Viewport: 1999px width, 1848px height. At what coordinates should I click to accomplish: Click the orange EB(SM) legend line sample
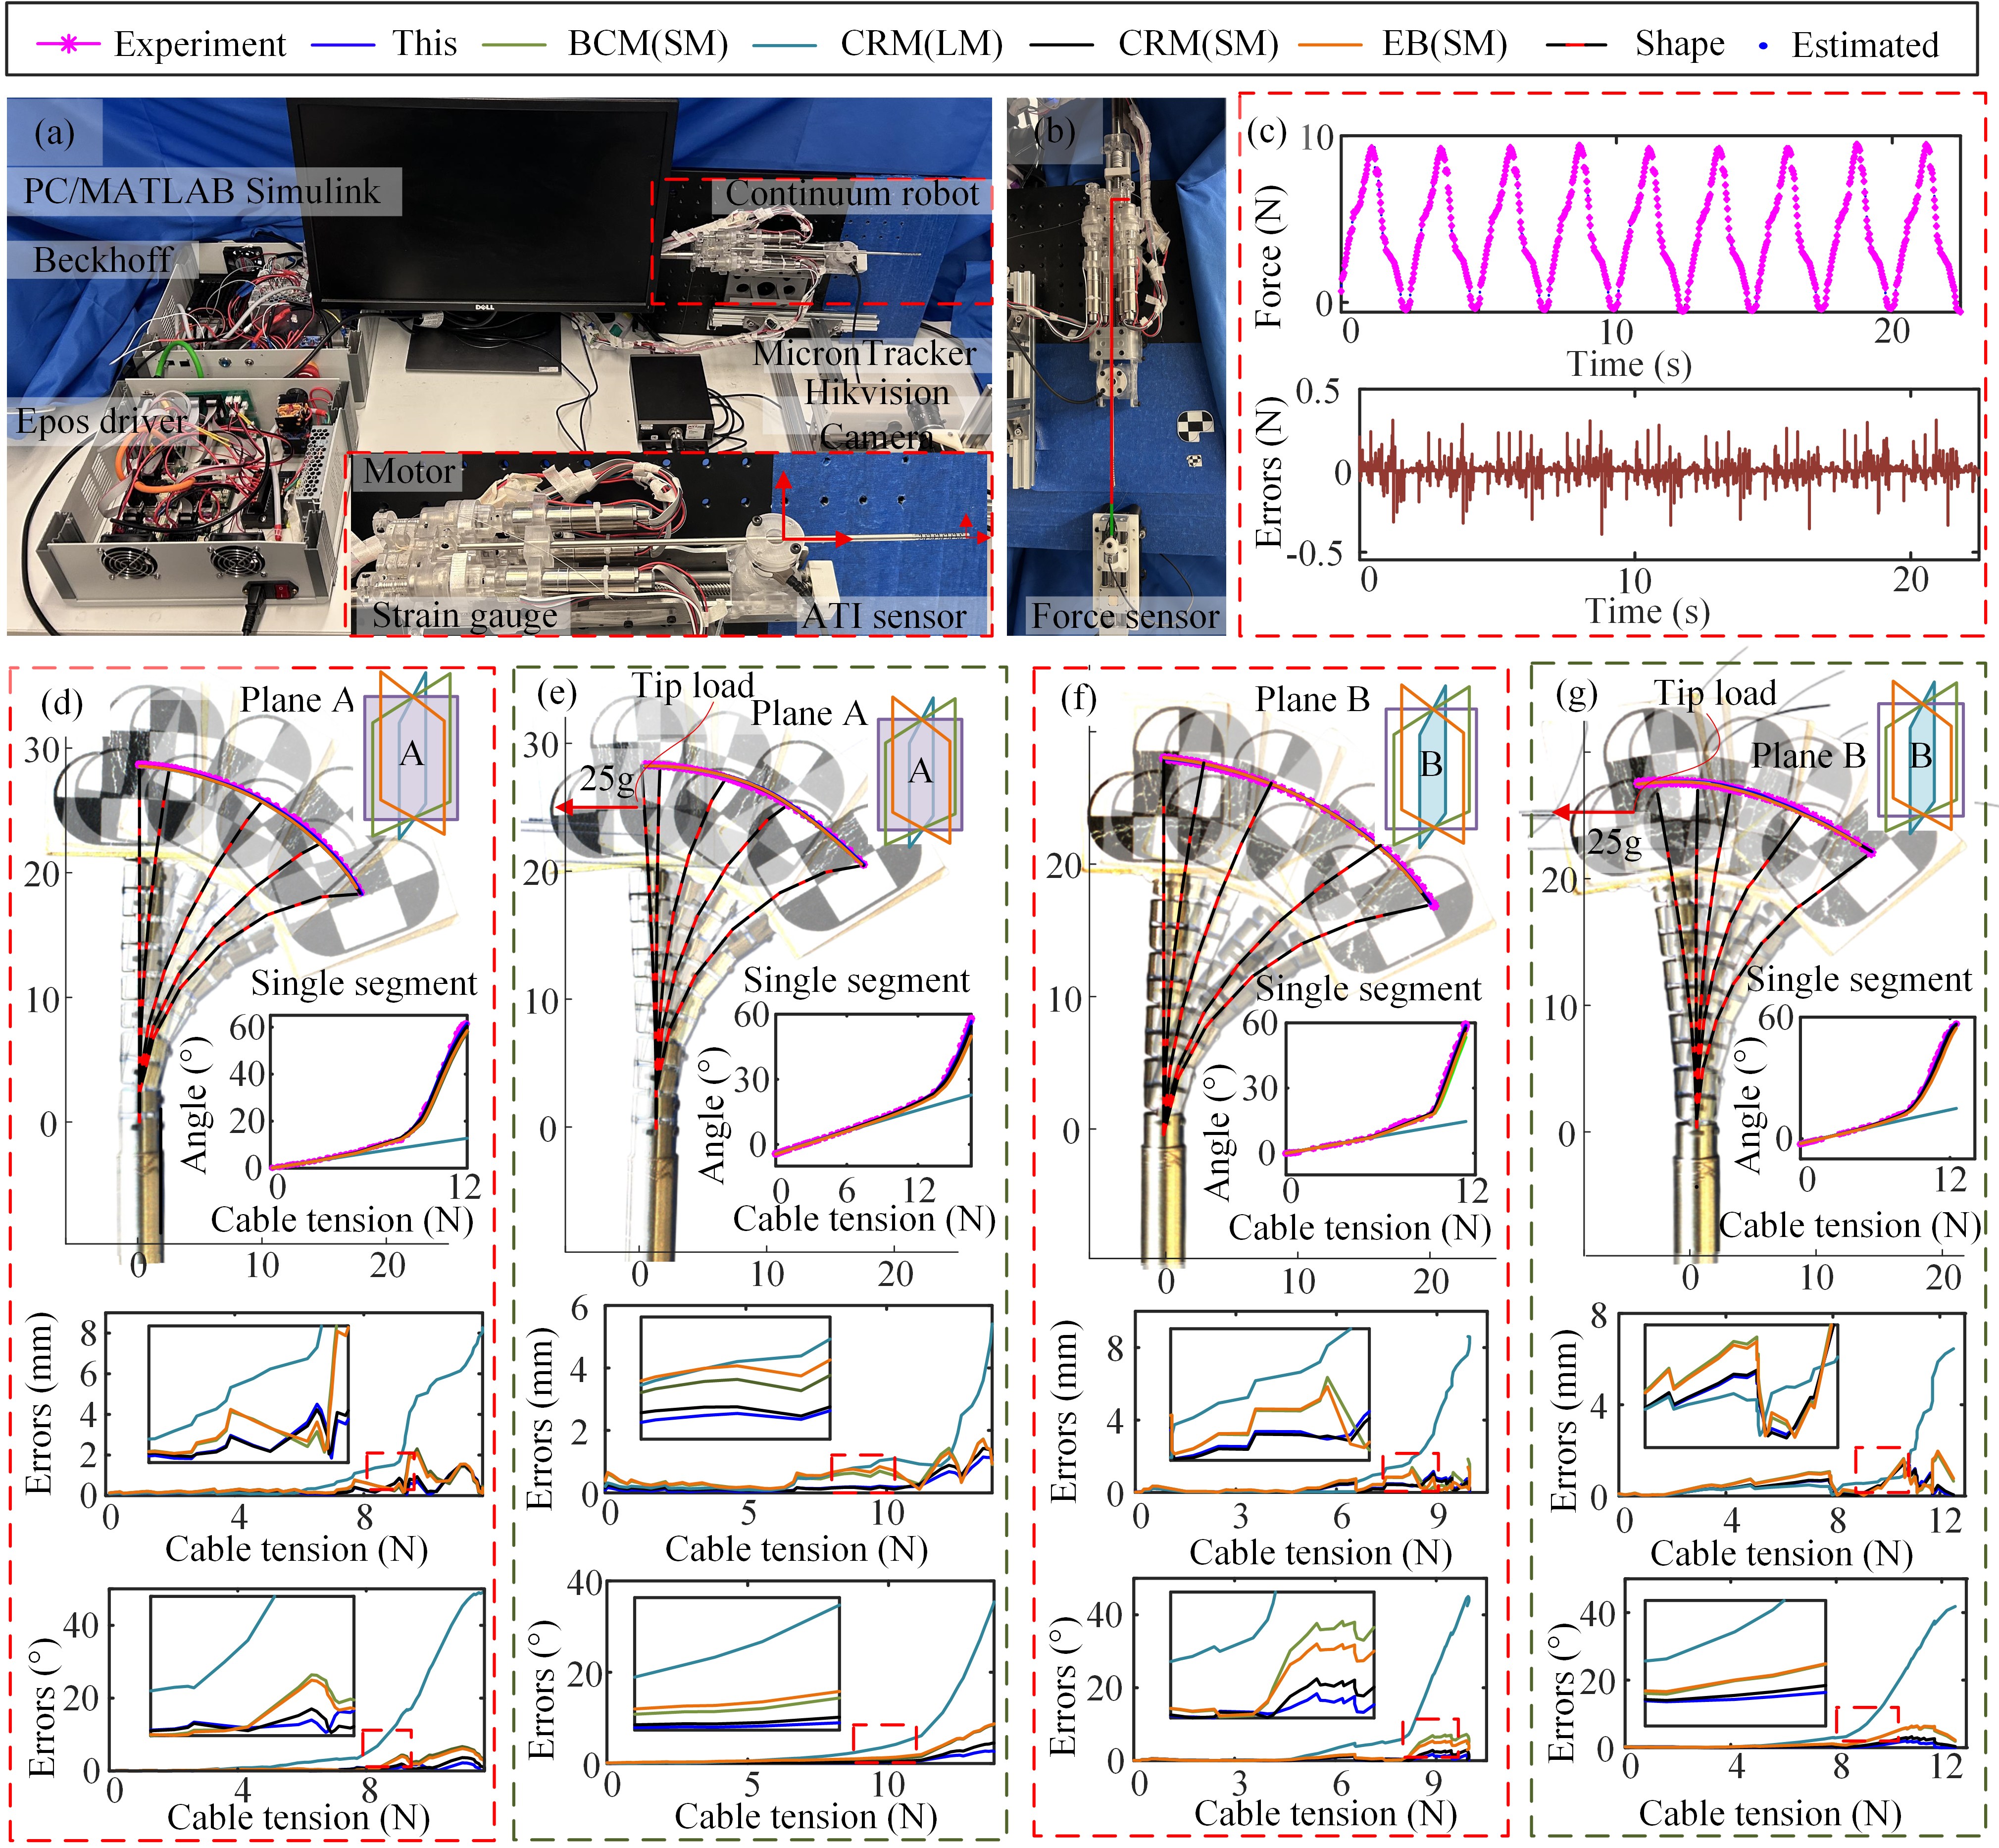click(1329, 45)
